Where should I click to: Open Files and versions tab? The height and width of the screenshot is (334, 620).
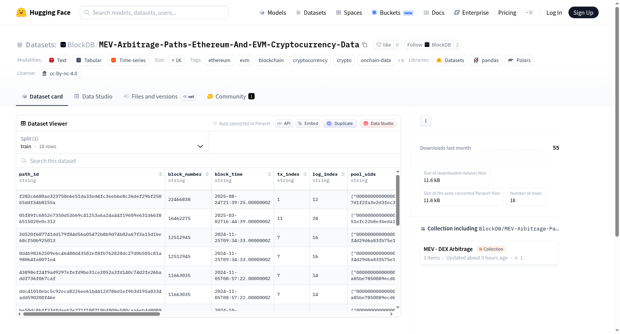[160, 96]
